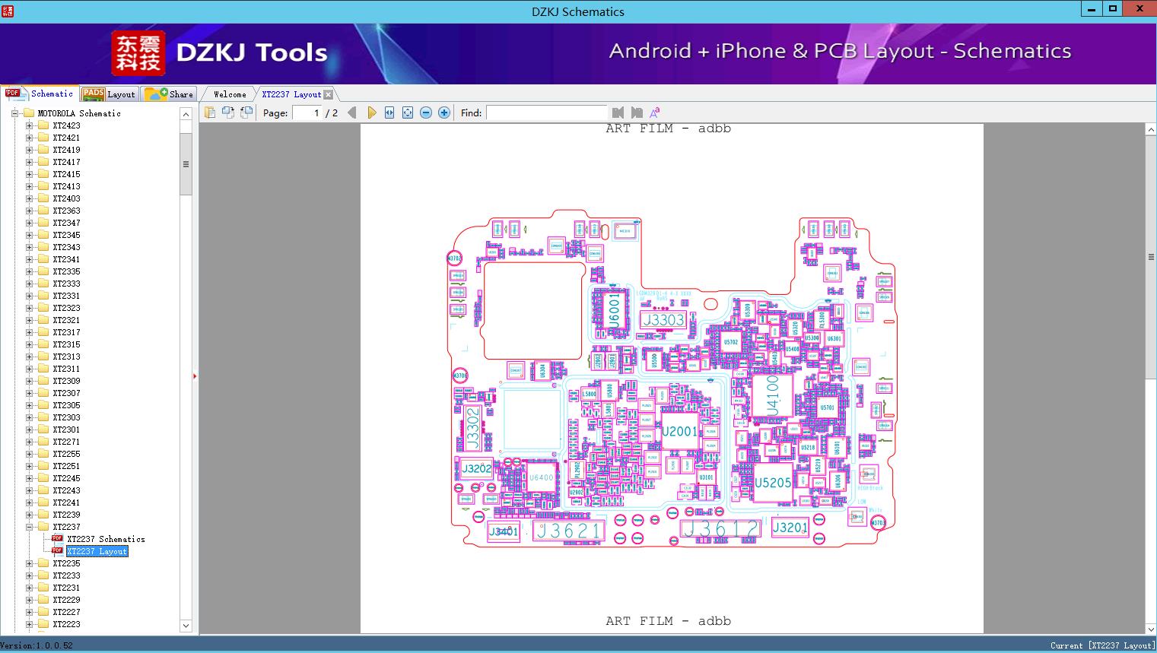Toggle match case search option
This screenshot has width=1157, height=653.
click(x=654, y=113)
